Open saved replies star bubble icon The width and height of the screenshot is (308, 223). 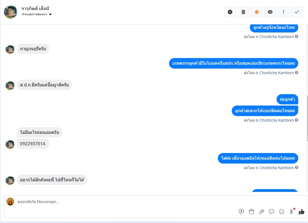pos(241,211)
